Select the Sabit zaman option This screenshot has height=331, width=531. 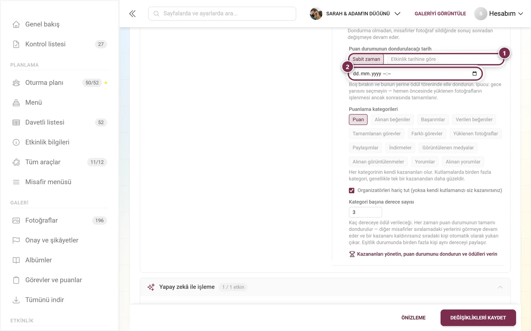pyautogui.click(x=366, y=59)
